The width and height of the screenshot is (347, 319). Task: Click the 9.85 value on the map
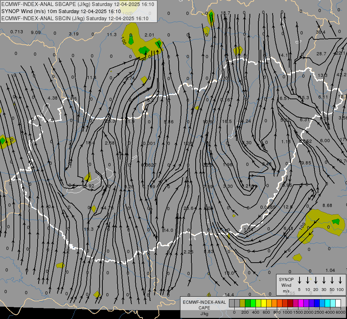(x=306, y=163)
